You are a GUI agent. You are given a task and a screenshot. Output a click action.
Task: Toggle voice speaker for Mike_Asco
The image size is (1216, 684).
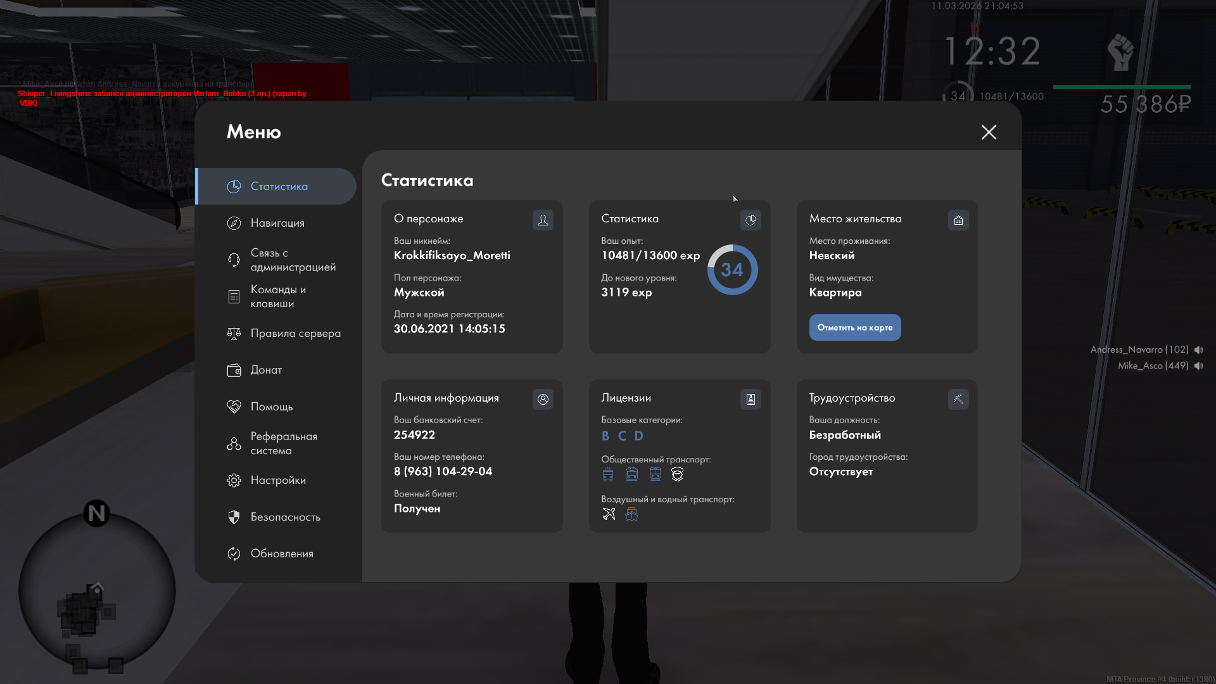tap(1198, 365)
